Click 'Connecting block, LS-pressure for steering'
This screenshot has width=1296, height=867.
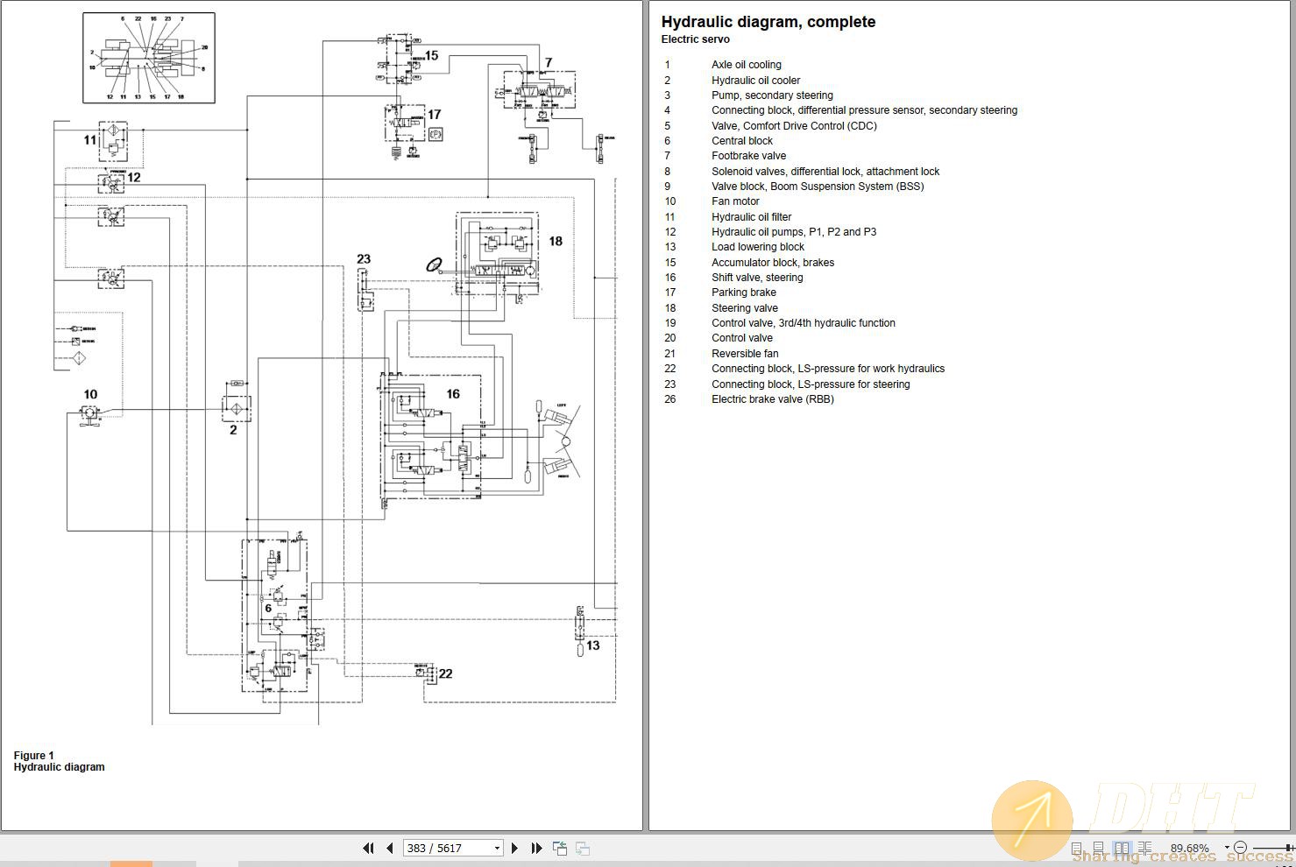811,384
